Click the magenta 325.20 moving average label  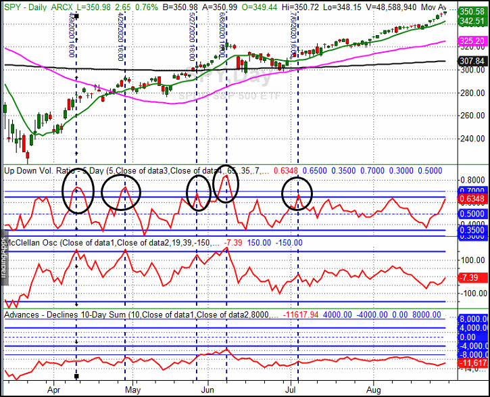coord(472,41)
